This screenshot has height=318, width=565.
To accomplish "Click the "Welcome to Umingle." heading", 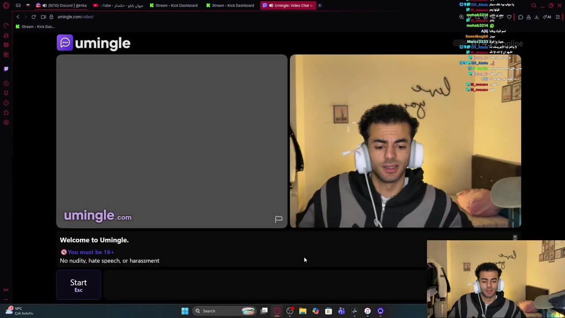I will point(94,240).
